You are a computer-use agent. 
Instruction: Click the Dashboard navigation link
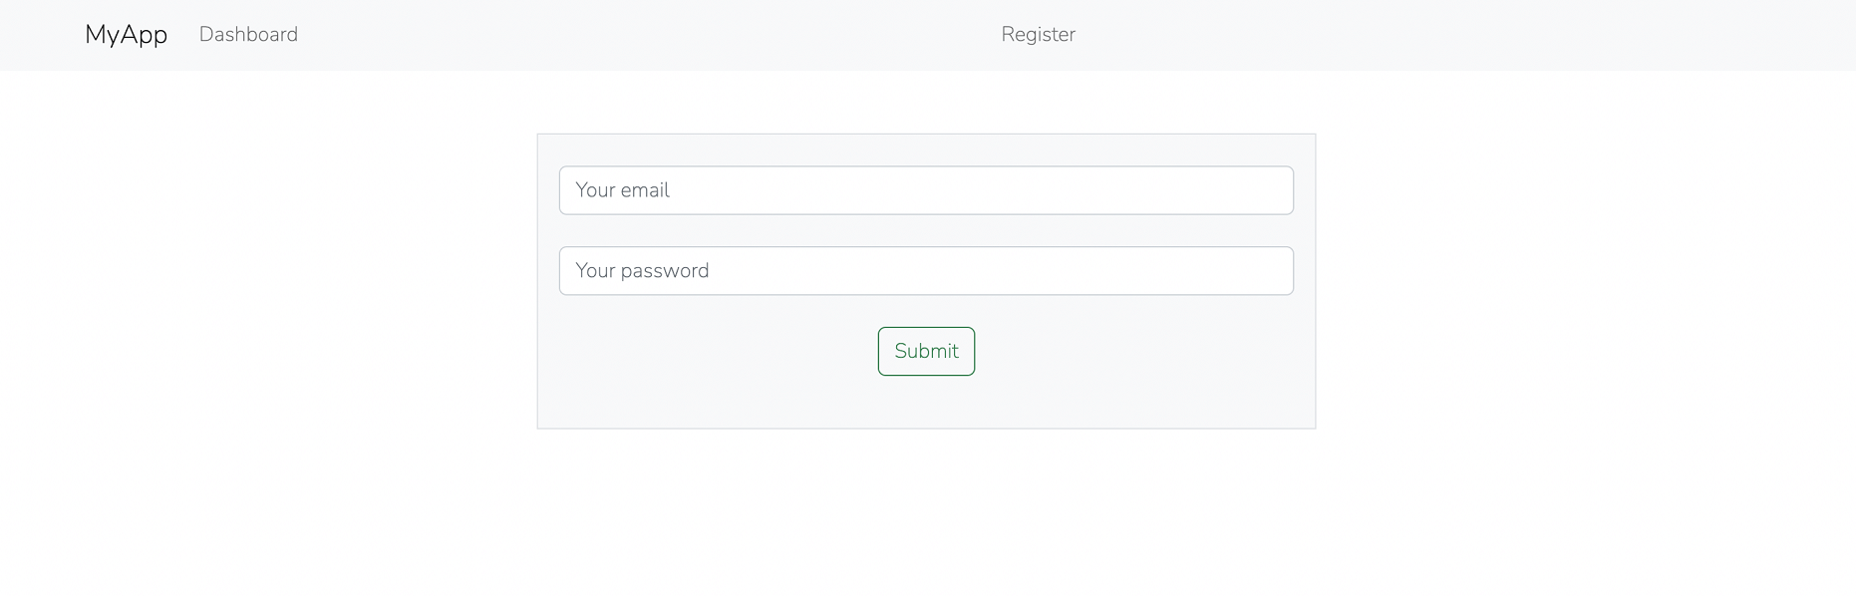[x=248, y=34]
